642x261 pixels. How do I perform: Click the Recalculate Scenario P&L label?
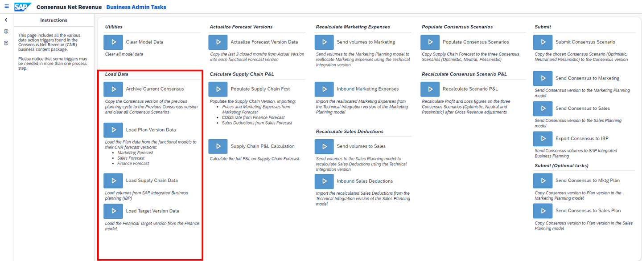point(470,89)
